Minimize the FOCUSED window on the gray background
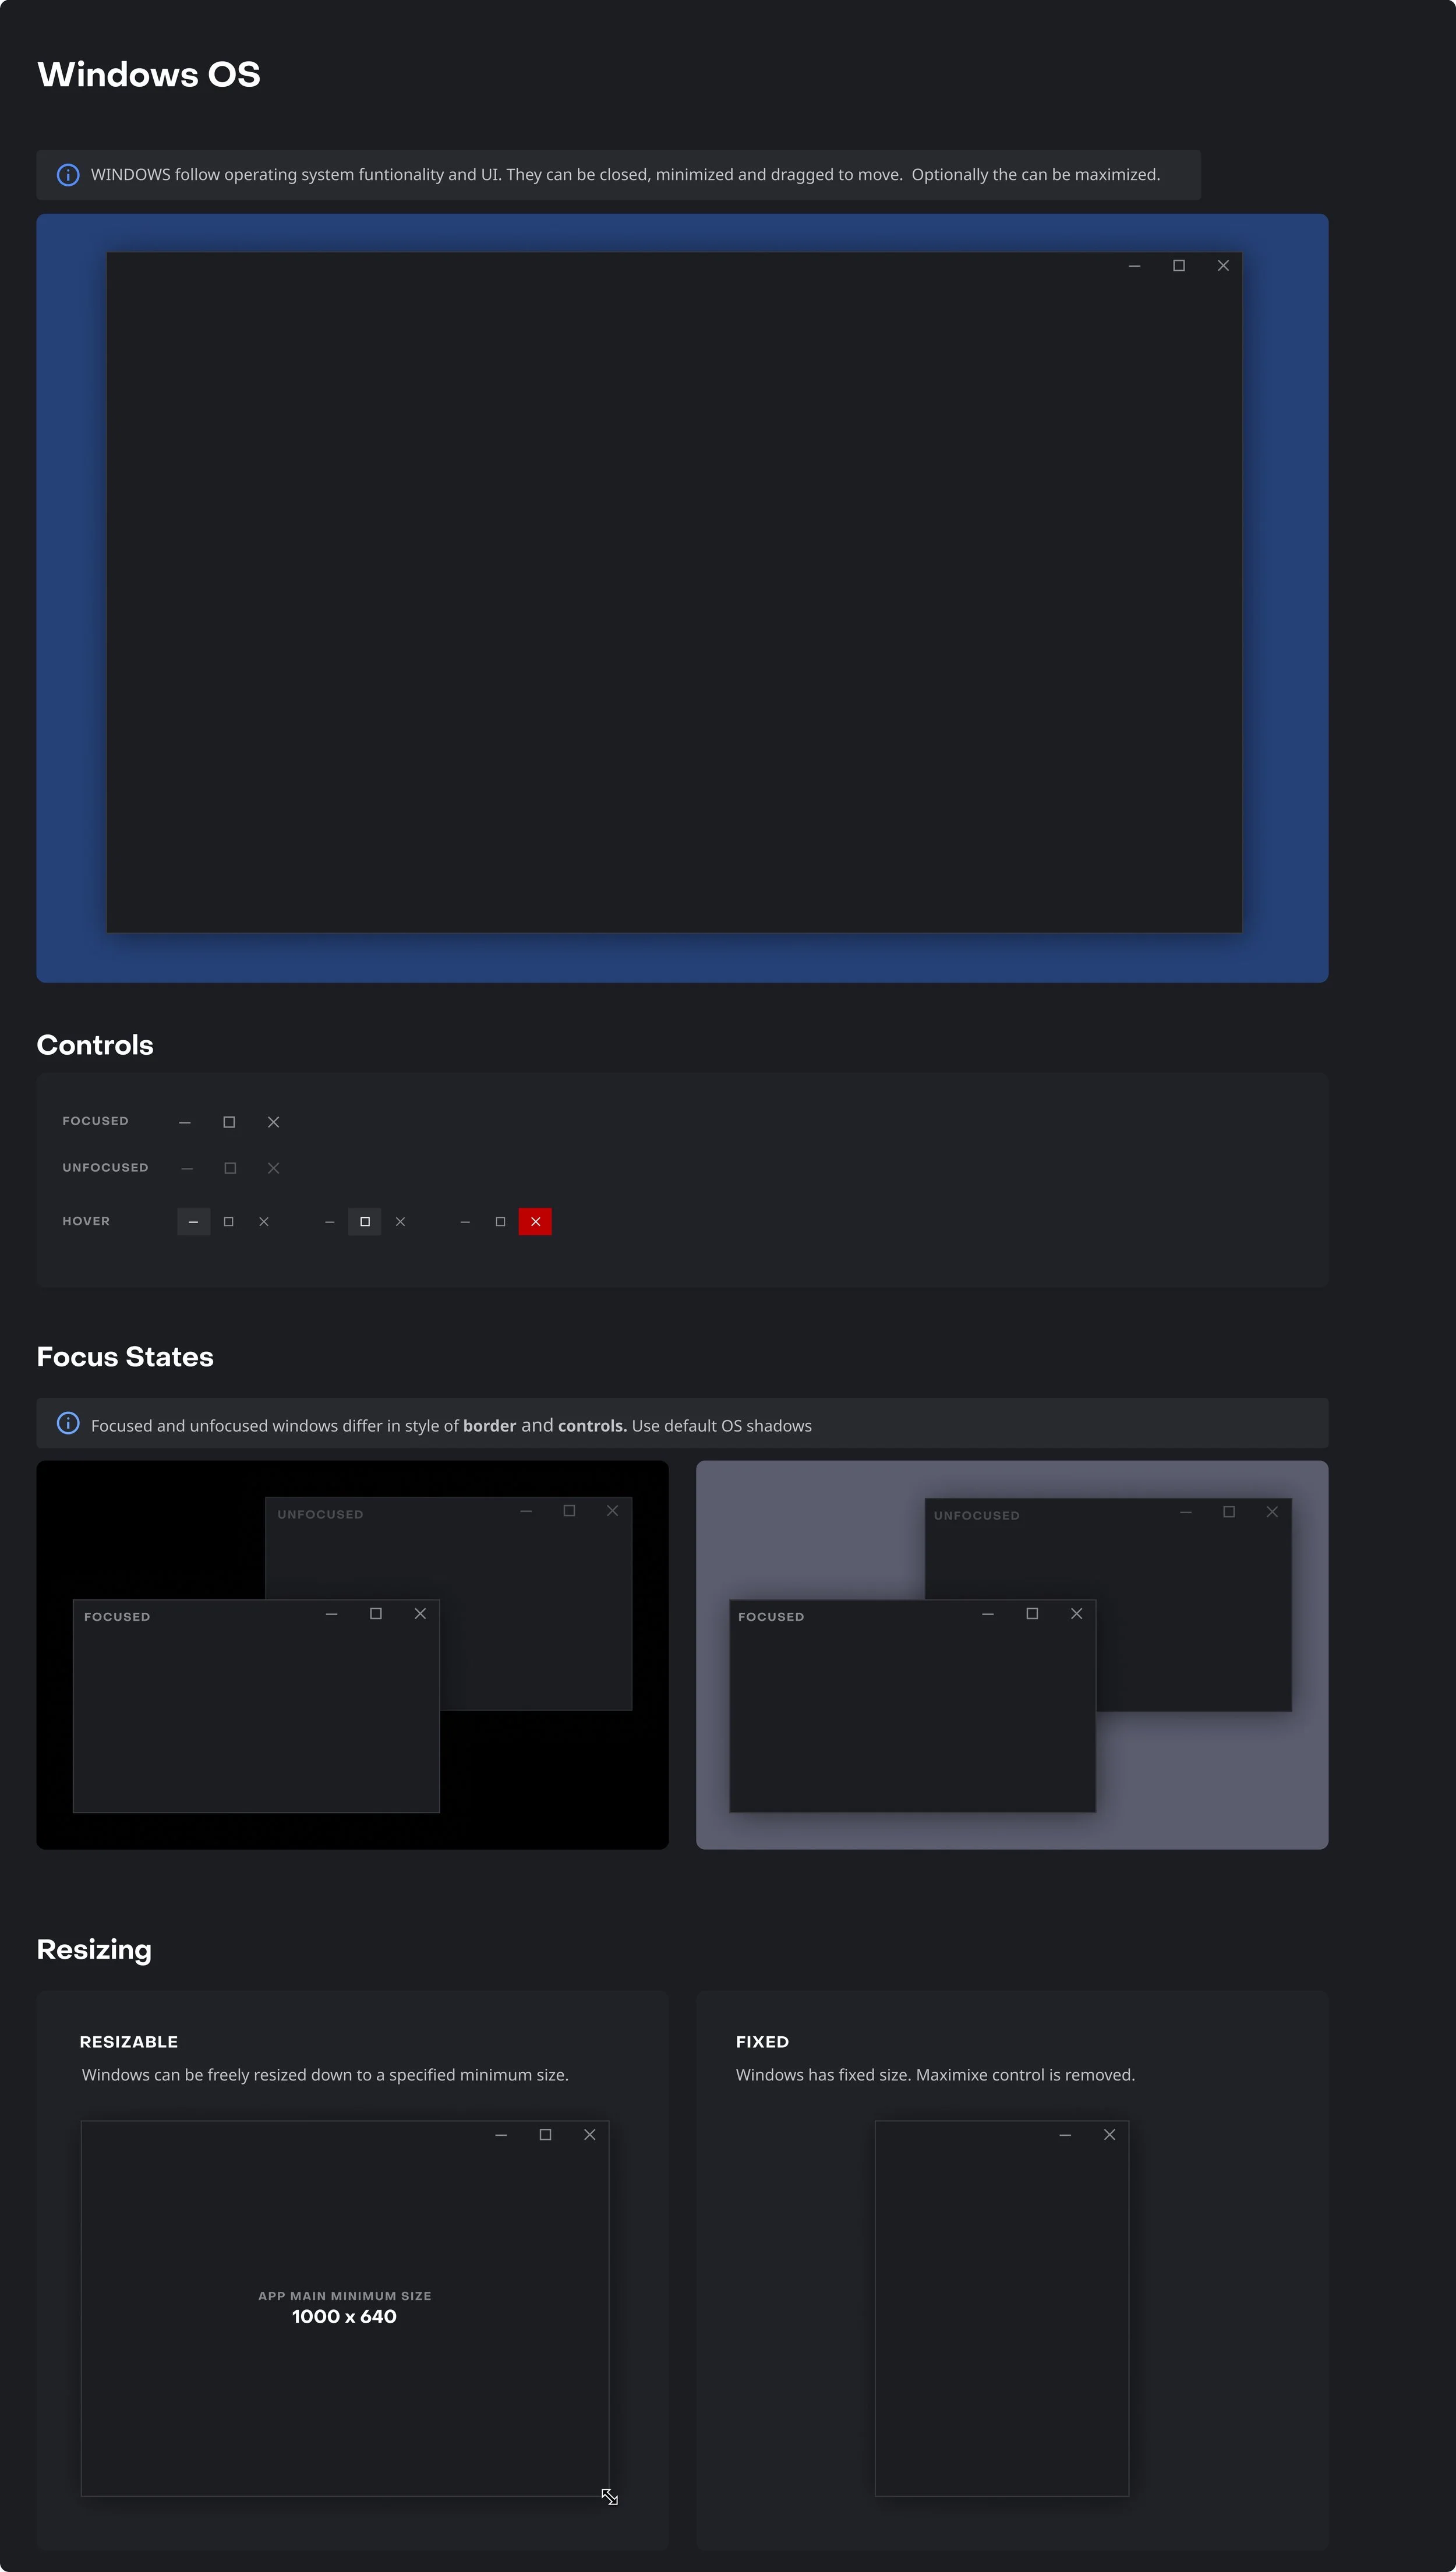The height and width of the screenshot is (2572, 1456). point(988,1613)
